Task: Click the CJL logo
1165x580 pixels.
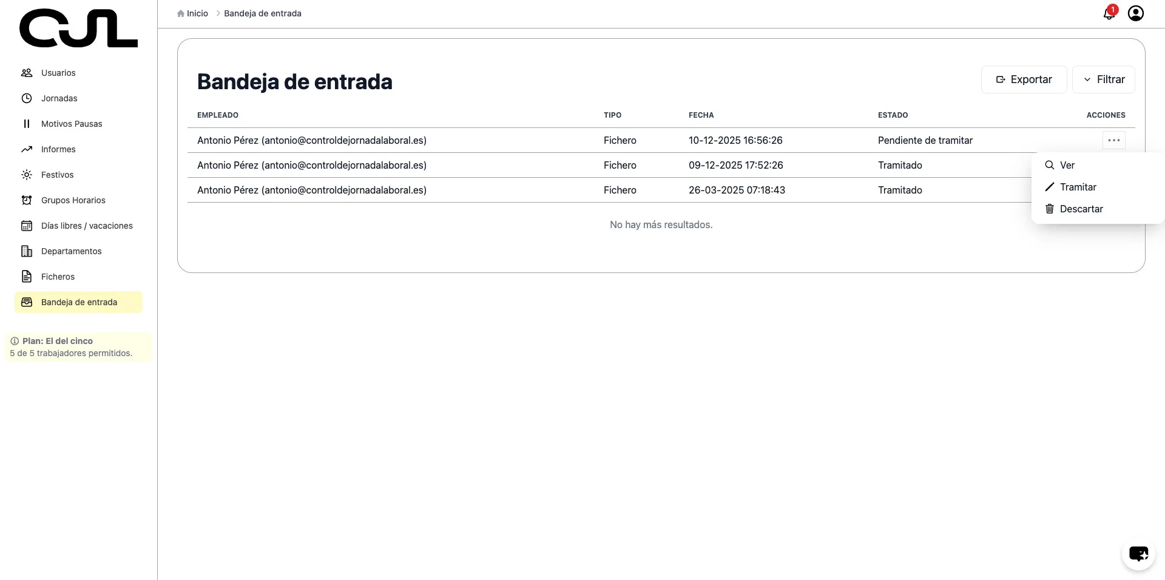Action: pos(78,28)
